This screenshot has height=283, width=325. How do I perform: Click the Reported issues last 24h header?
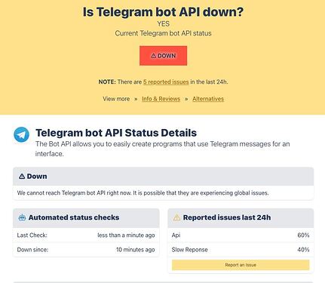[241, 217]
